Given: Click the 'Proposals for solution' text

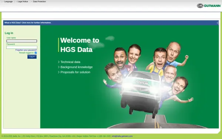Looking at the screenshot, I should coord(75,72).
